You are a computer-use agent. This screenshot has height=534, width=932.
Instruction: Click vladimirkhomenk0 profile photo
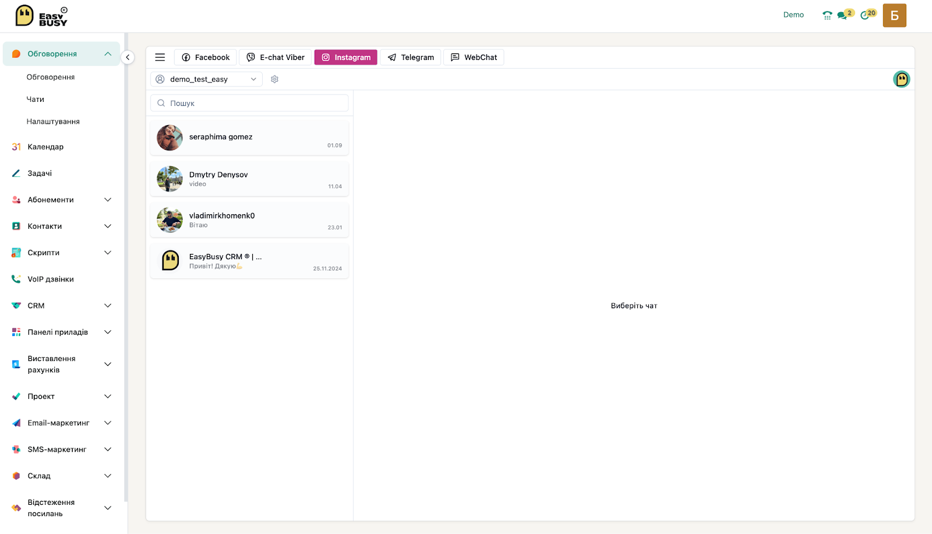(170, 220)
